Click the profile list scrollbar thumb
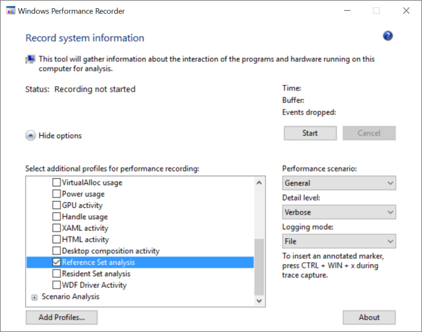Image resolution: width=422 pixels, height=332 pixels. point(259,267)
